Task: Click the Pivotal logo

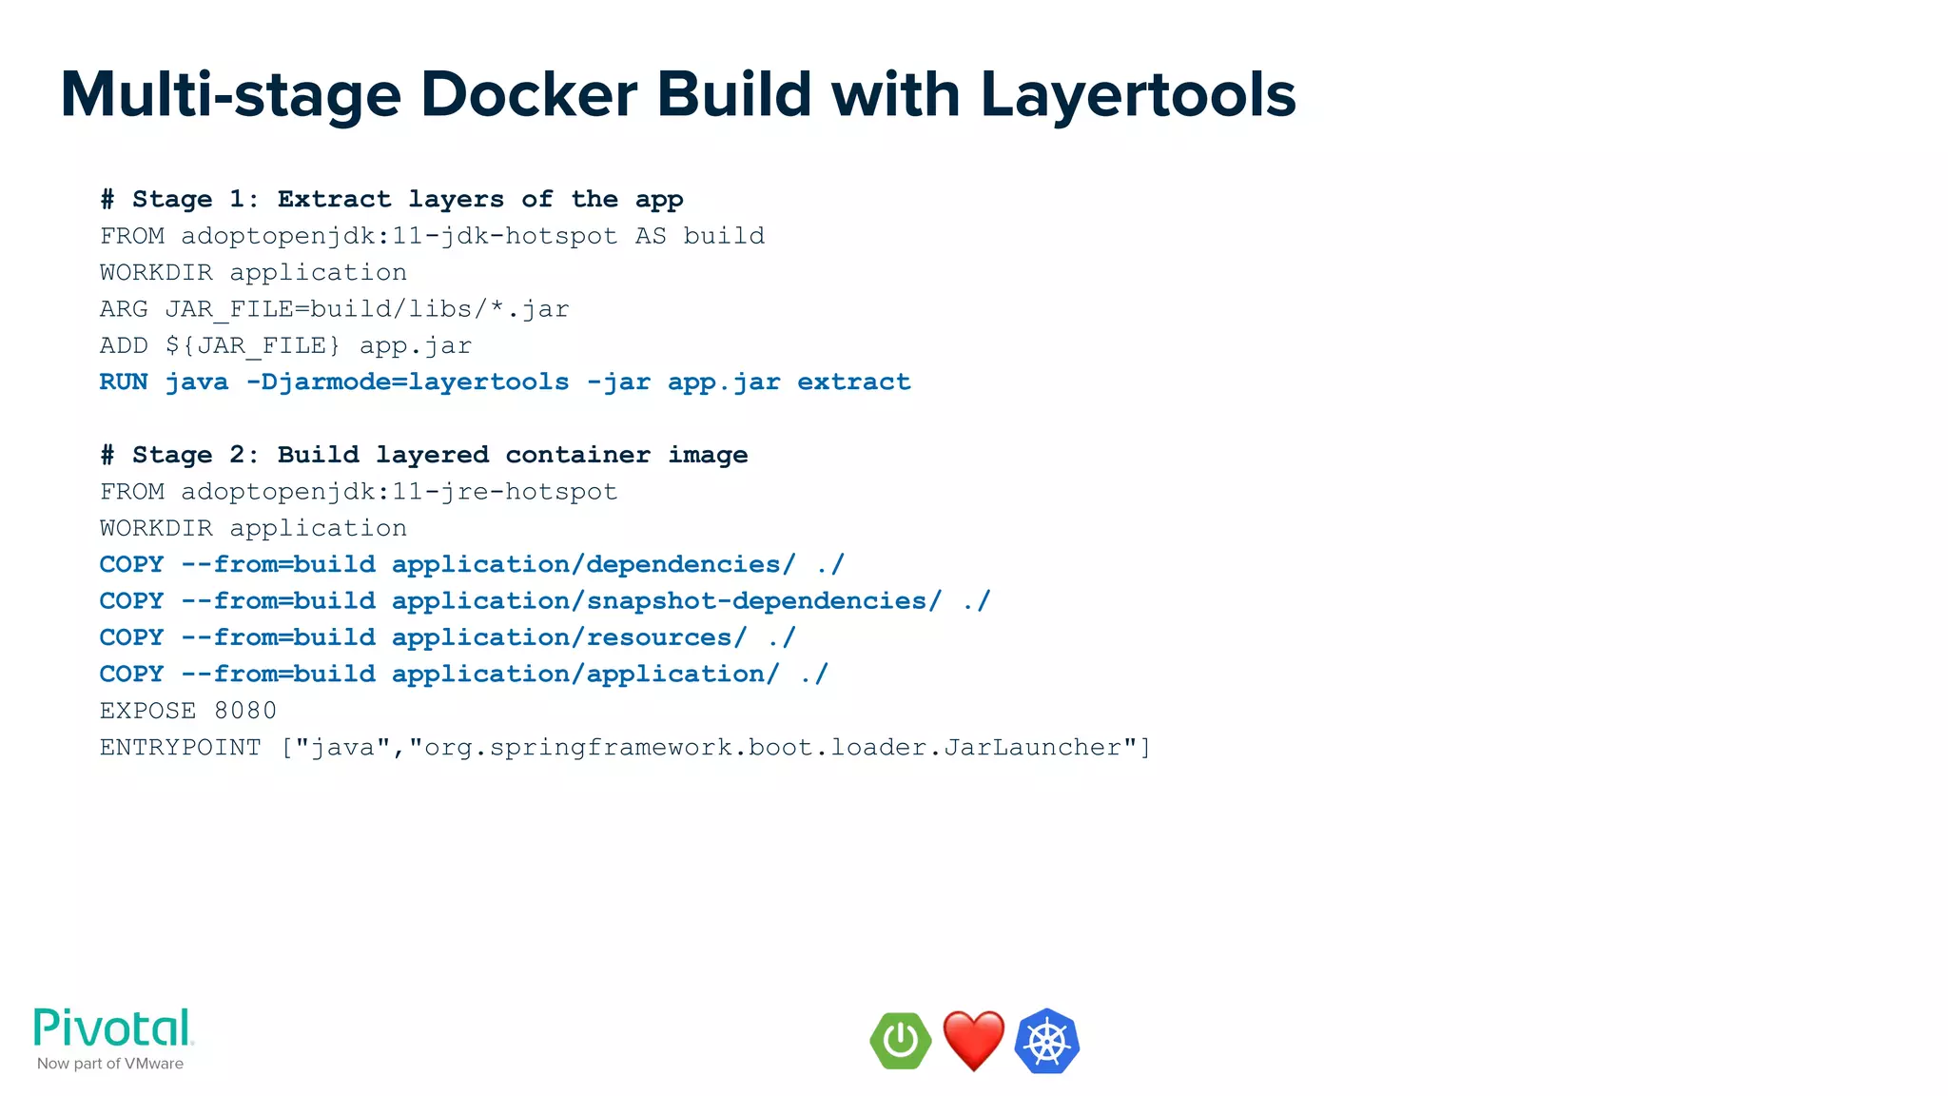Action: pos(114,1028)
